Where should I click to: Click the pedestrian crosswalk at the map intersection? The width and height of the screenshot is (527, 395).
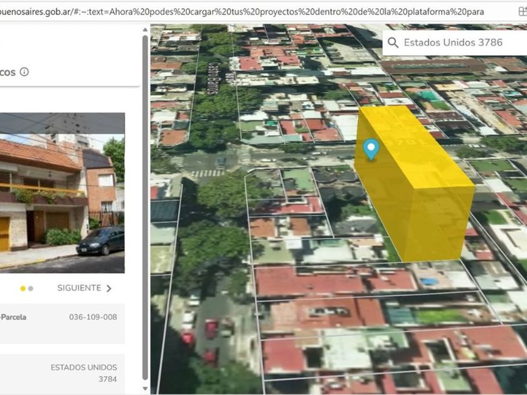tap(206, 174)
